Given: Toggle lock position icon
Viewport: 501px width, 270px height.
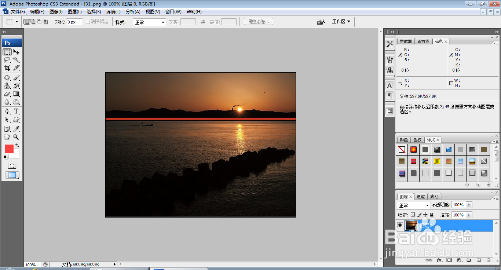Looking at the screenshot, I should point(425,215).
